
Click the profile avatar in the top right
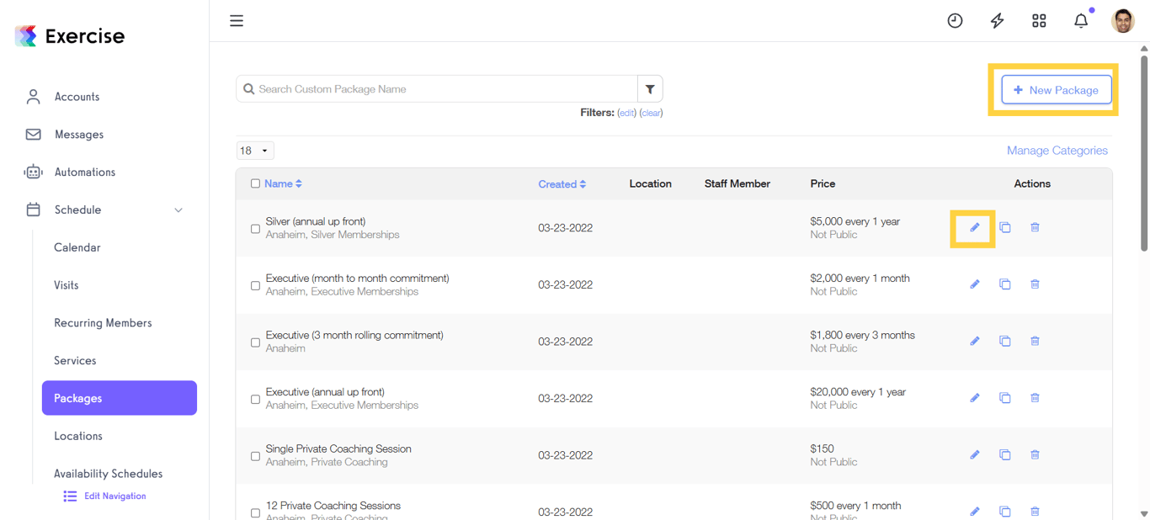pyautogui.click(x=1122, y=20)
